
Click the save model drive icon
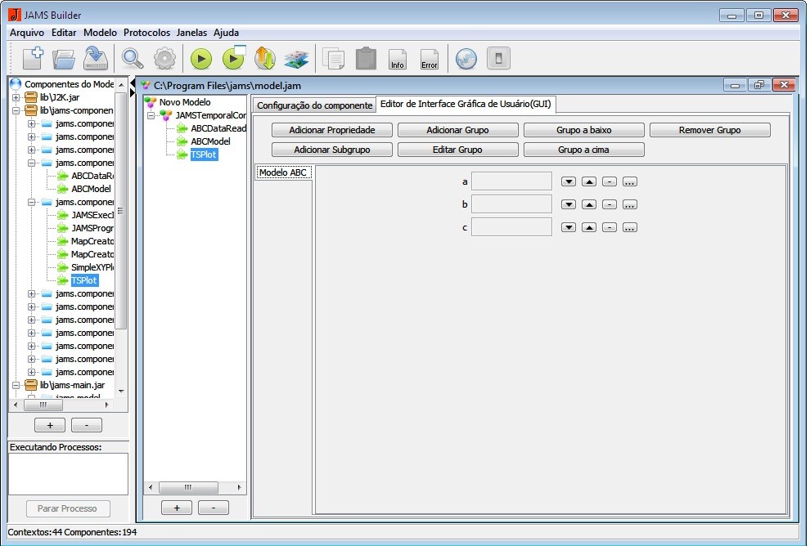coord(97,59)
